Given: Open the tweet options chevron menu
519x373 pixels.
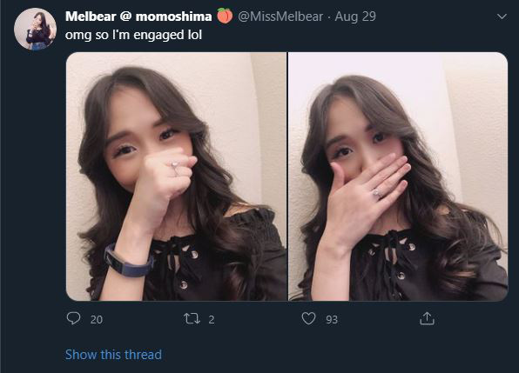Looking at the screenshot, I should pyautogui.click(x=502, y=17).
